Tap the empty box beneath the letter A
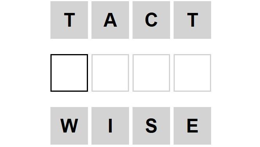260x147 pixels. 110,73
